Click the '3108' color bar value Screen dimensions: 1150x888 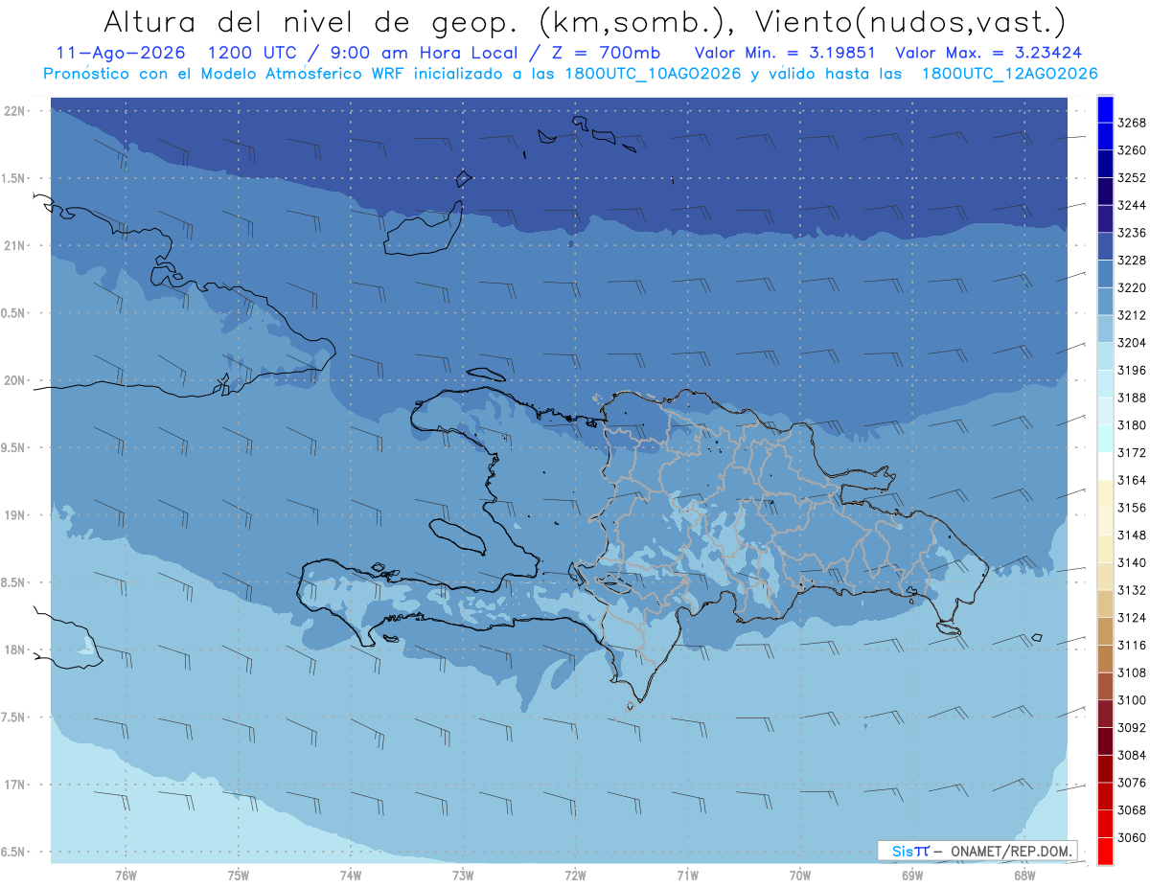point(1132,672)
